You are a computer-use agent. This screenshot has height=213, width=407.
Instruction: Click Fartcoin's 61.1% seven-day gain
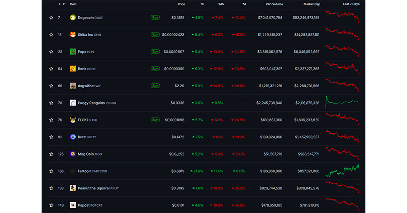pyautogui.click(x=239, y=171)
